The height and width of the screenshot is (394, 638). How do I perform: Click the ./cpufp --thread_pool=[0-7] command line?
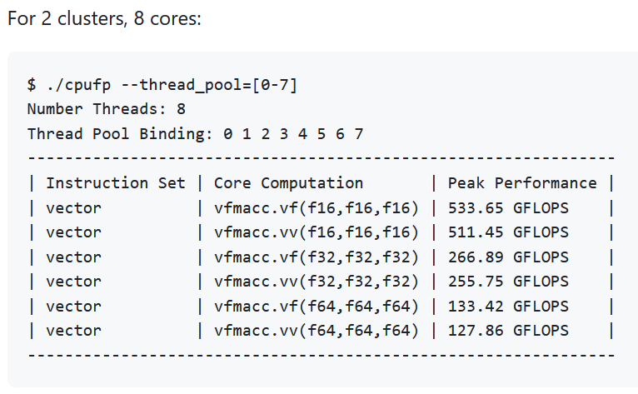click(162, 84)
